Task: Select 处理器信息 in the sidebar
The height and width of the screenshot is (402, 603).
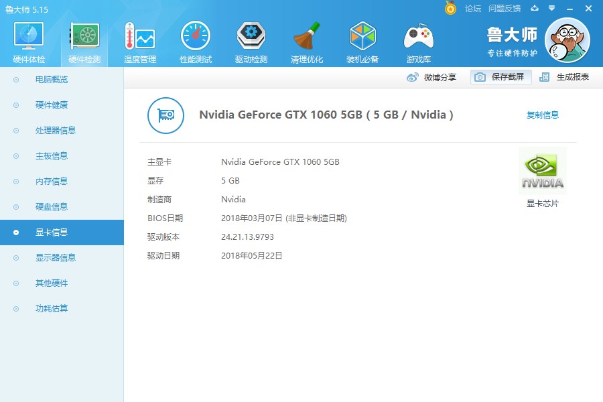Action: coord(47,130)
